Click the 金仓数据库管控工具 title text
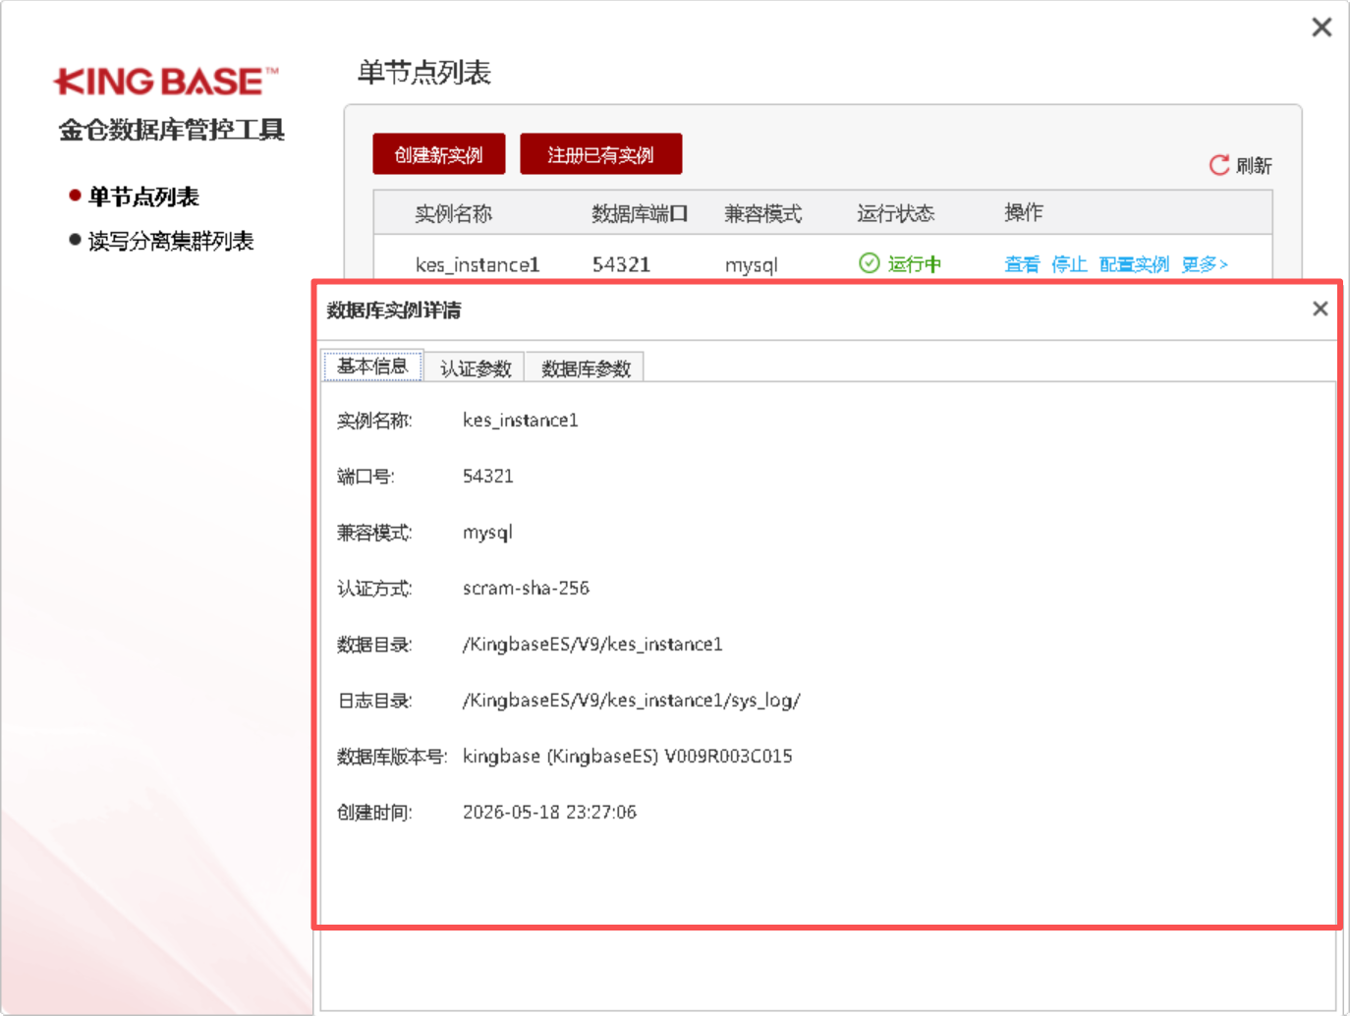Screen dimensions: 1350x1016 click(172, 130)
